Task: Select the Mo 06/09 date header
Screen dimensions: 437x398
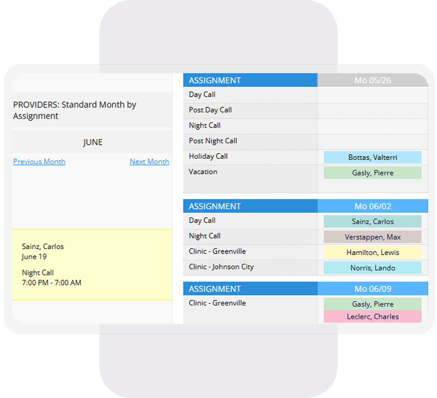Action: tap(373, 289)
